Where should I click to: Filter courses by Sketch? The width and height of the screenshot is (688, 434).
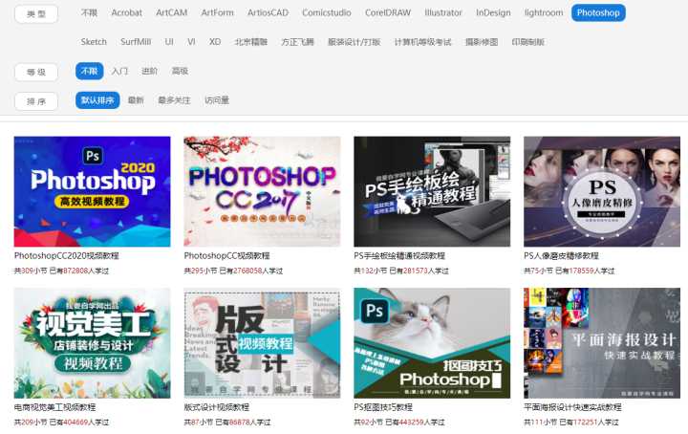coord(94,42)
